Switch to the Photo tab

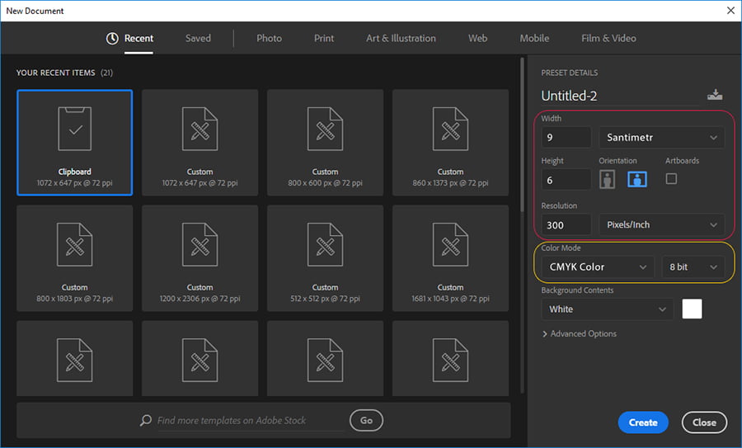point(269,38)
